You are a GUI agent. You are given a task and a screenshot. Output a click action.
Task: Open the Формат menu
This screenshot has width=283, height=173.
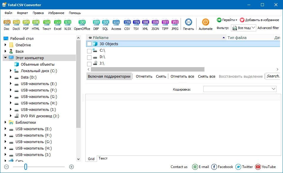point(22,13)
